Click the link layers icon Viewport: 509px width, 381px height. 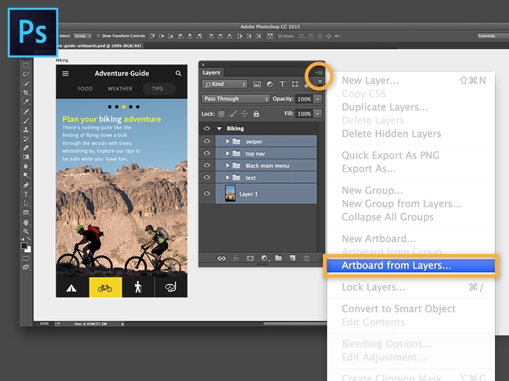pyautogui.click(x=221, y=259)
